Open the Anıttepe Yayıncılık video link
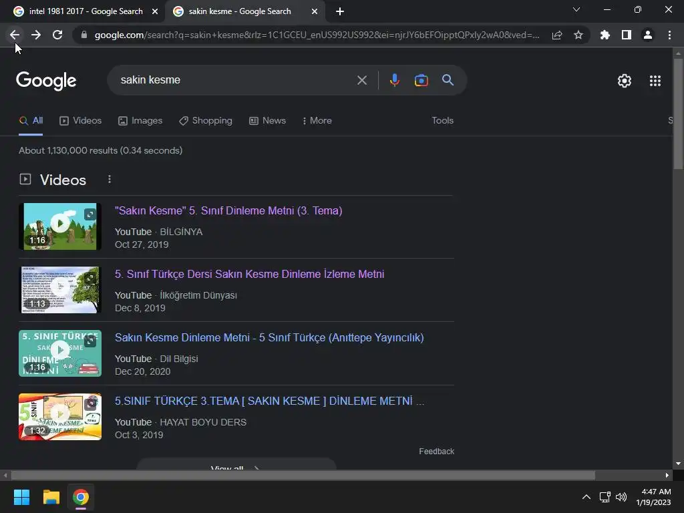684x513 pixels. click(269, 337)
